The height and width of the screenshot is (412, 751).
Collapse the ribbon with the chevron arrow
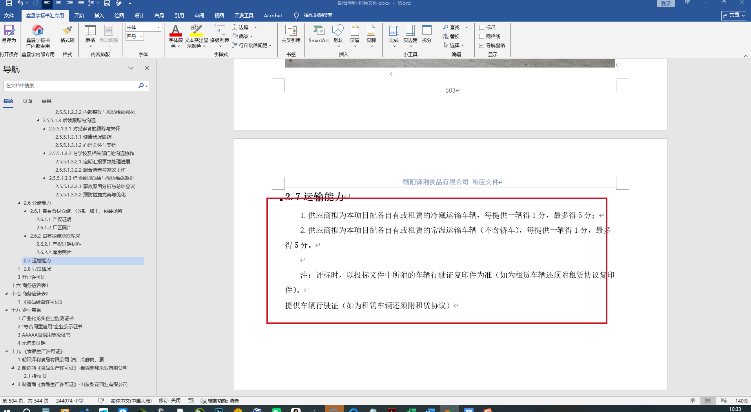click(x=746, y=56)
